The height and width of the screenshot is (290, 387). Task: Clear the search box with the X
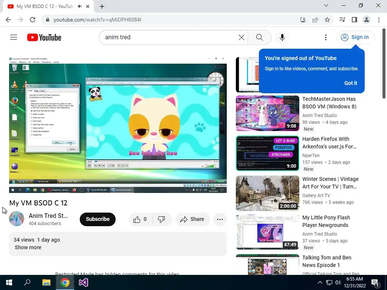point(241,37)
